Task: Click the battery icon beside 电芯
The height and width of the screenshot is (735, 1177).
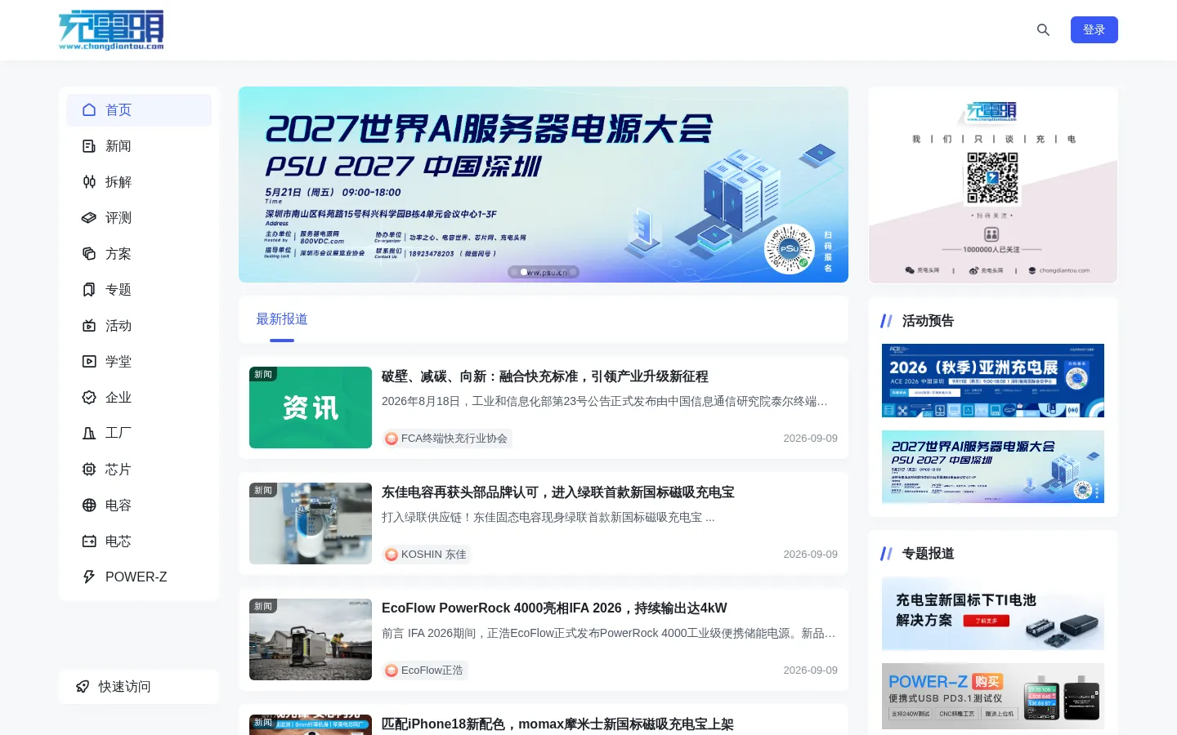Action: click(x=89, y=541)
